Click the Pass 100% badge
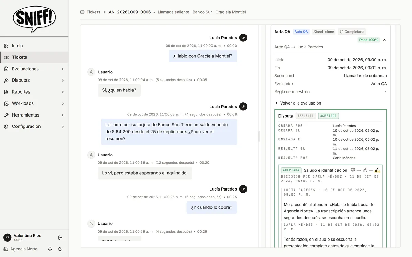Screen dimensions: 412x257 (369, 40)
